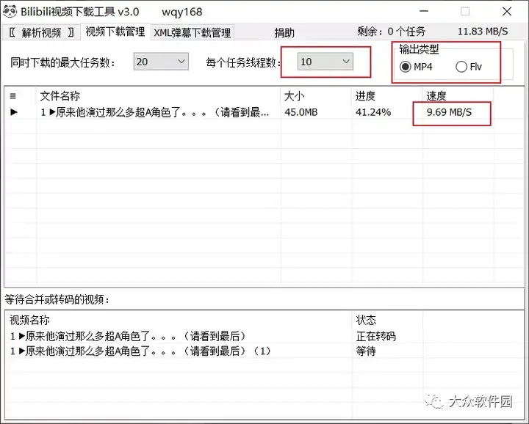Switch to the XML弹幕下载管理 tab
This screenshot has width=529, height=424.
(192, 33)
